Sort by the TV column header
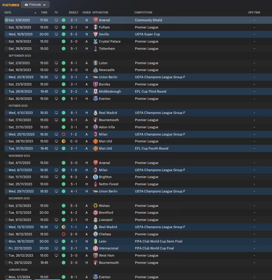272x280 pixels. [x=56, y=13]
